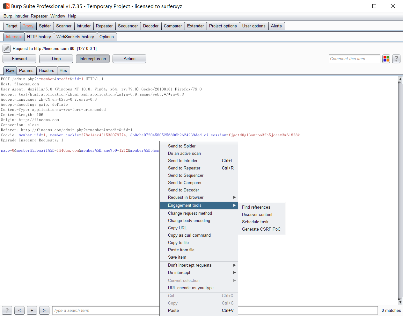
Task: Switch to the Spider tab
Action: click(x=45, y=26)
